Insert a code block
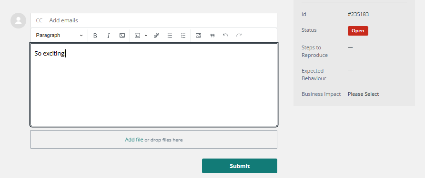The image size is (425, 178). click(137, 36)
